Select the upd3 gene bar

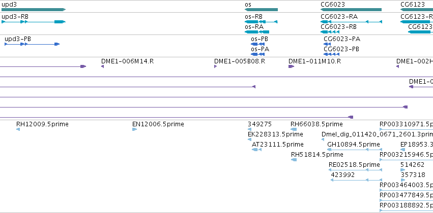tap(34, 10)
